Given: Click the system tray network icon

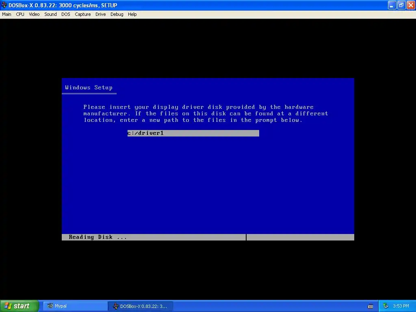Looking at the screenshot, I should (x=386, y=306).
